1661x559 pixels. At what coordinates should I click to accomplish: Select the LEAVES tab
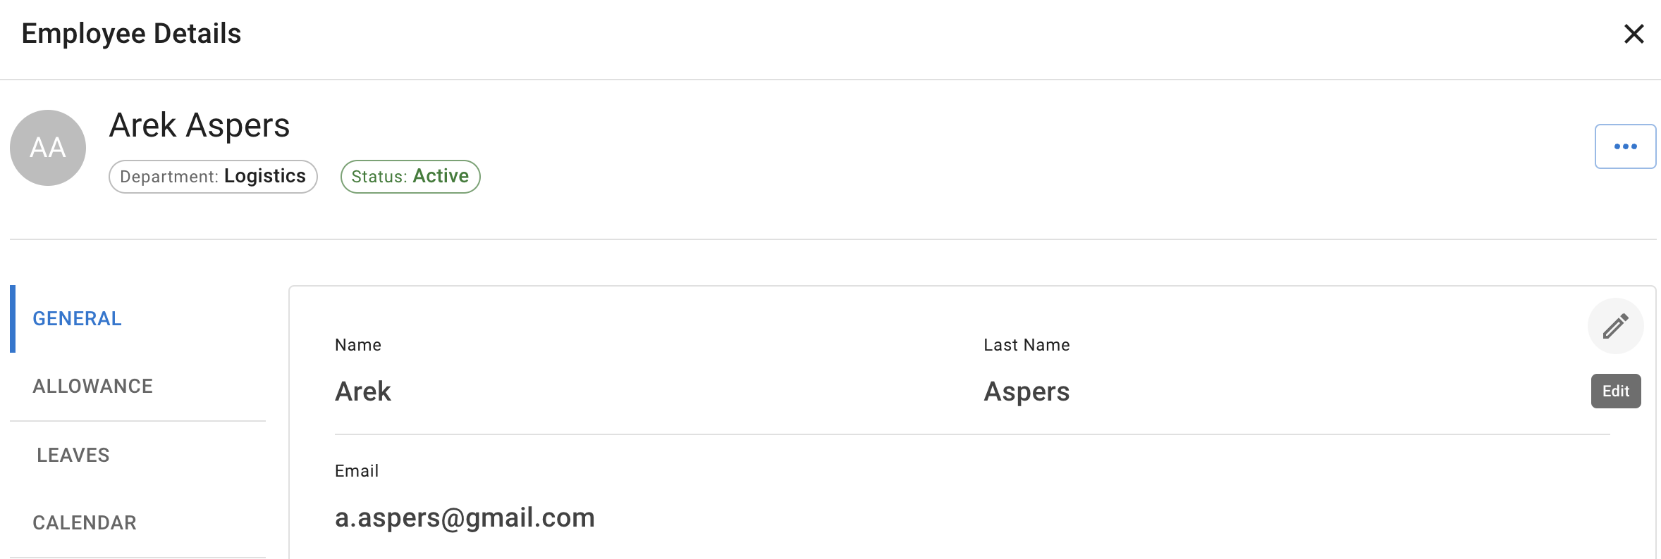pyautogui.click(x=73, y=456)
